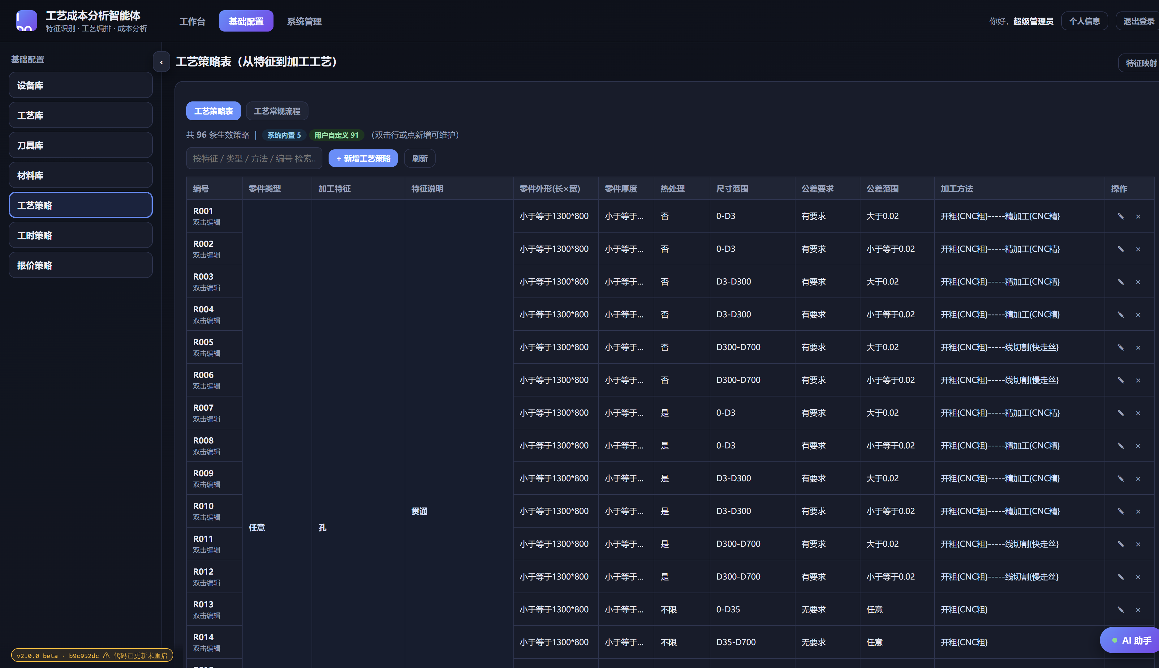Click the pencil edit icon on row R013
Image resolution: width=1159 pixels, height=668 pixels.
(1120, 610)
